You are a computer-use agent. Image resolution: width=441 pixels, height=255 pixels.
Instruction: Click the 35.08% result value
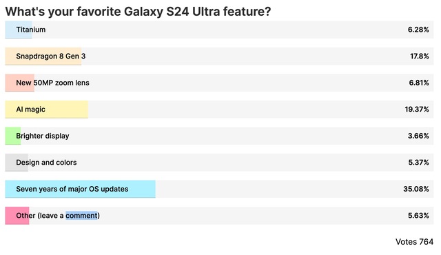point(416,189)
